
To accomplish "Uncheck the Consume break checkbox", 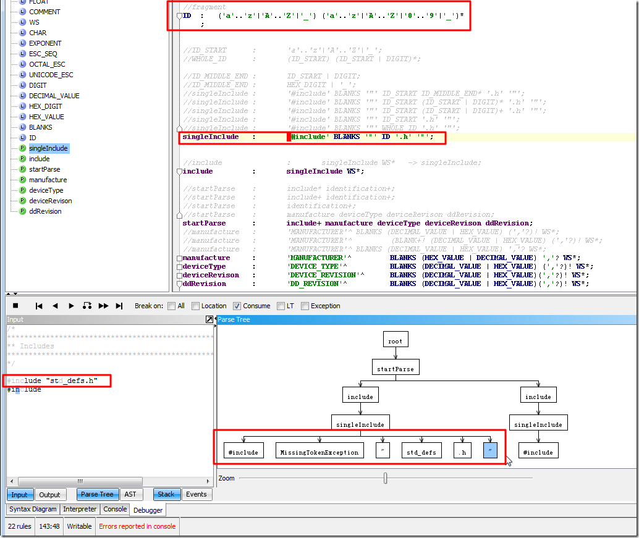I will pos(237,306).
